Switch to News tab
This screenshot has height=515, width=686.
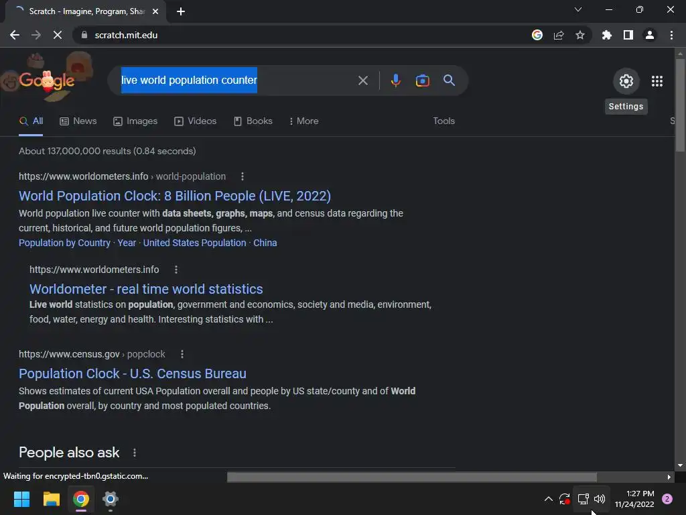78,121
